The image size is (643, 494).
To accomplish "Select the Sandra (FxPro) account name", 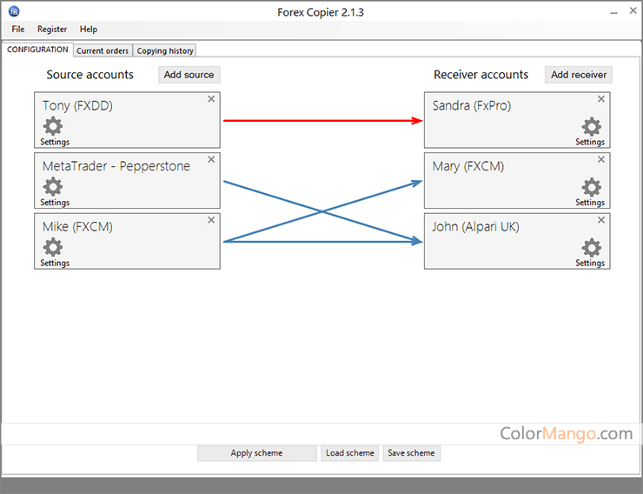I will (472, 106).
